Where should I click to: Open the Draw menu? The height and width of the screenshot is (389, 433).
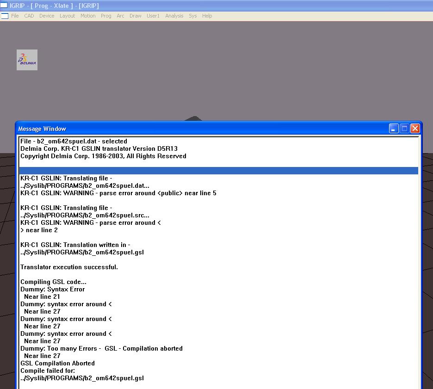pyautogui.click(x=135, y=16)
